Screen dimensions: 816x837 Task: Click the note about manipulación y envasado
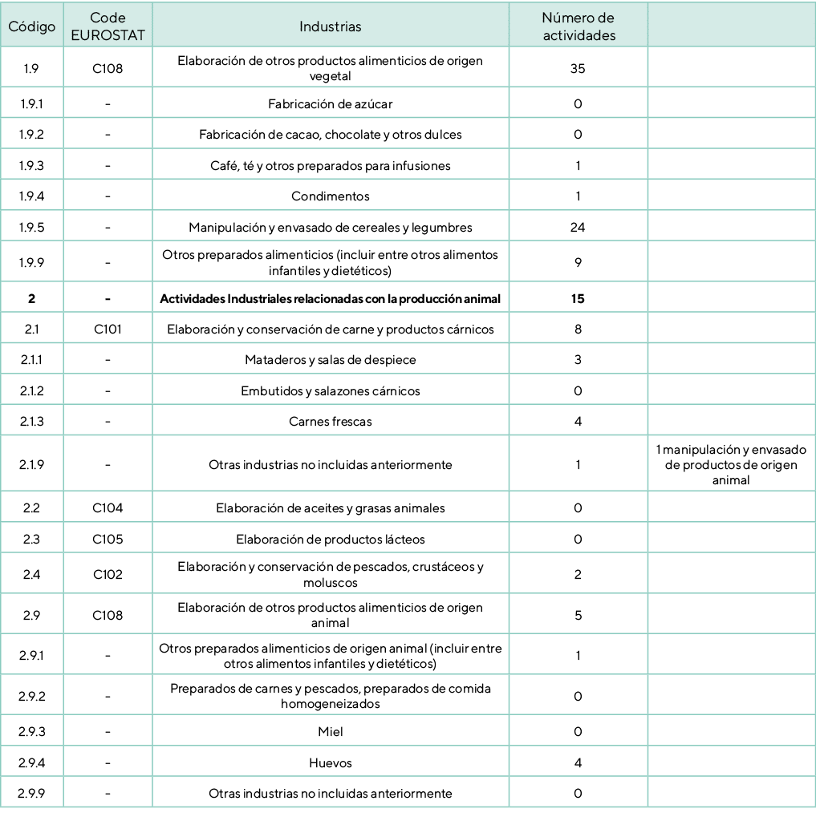click(x=731, y=465)
